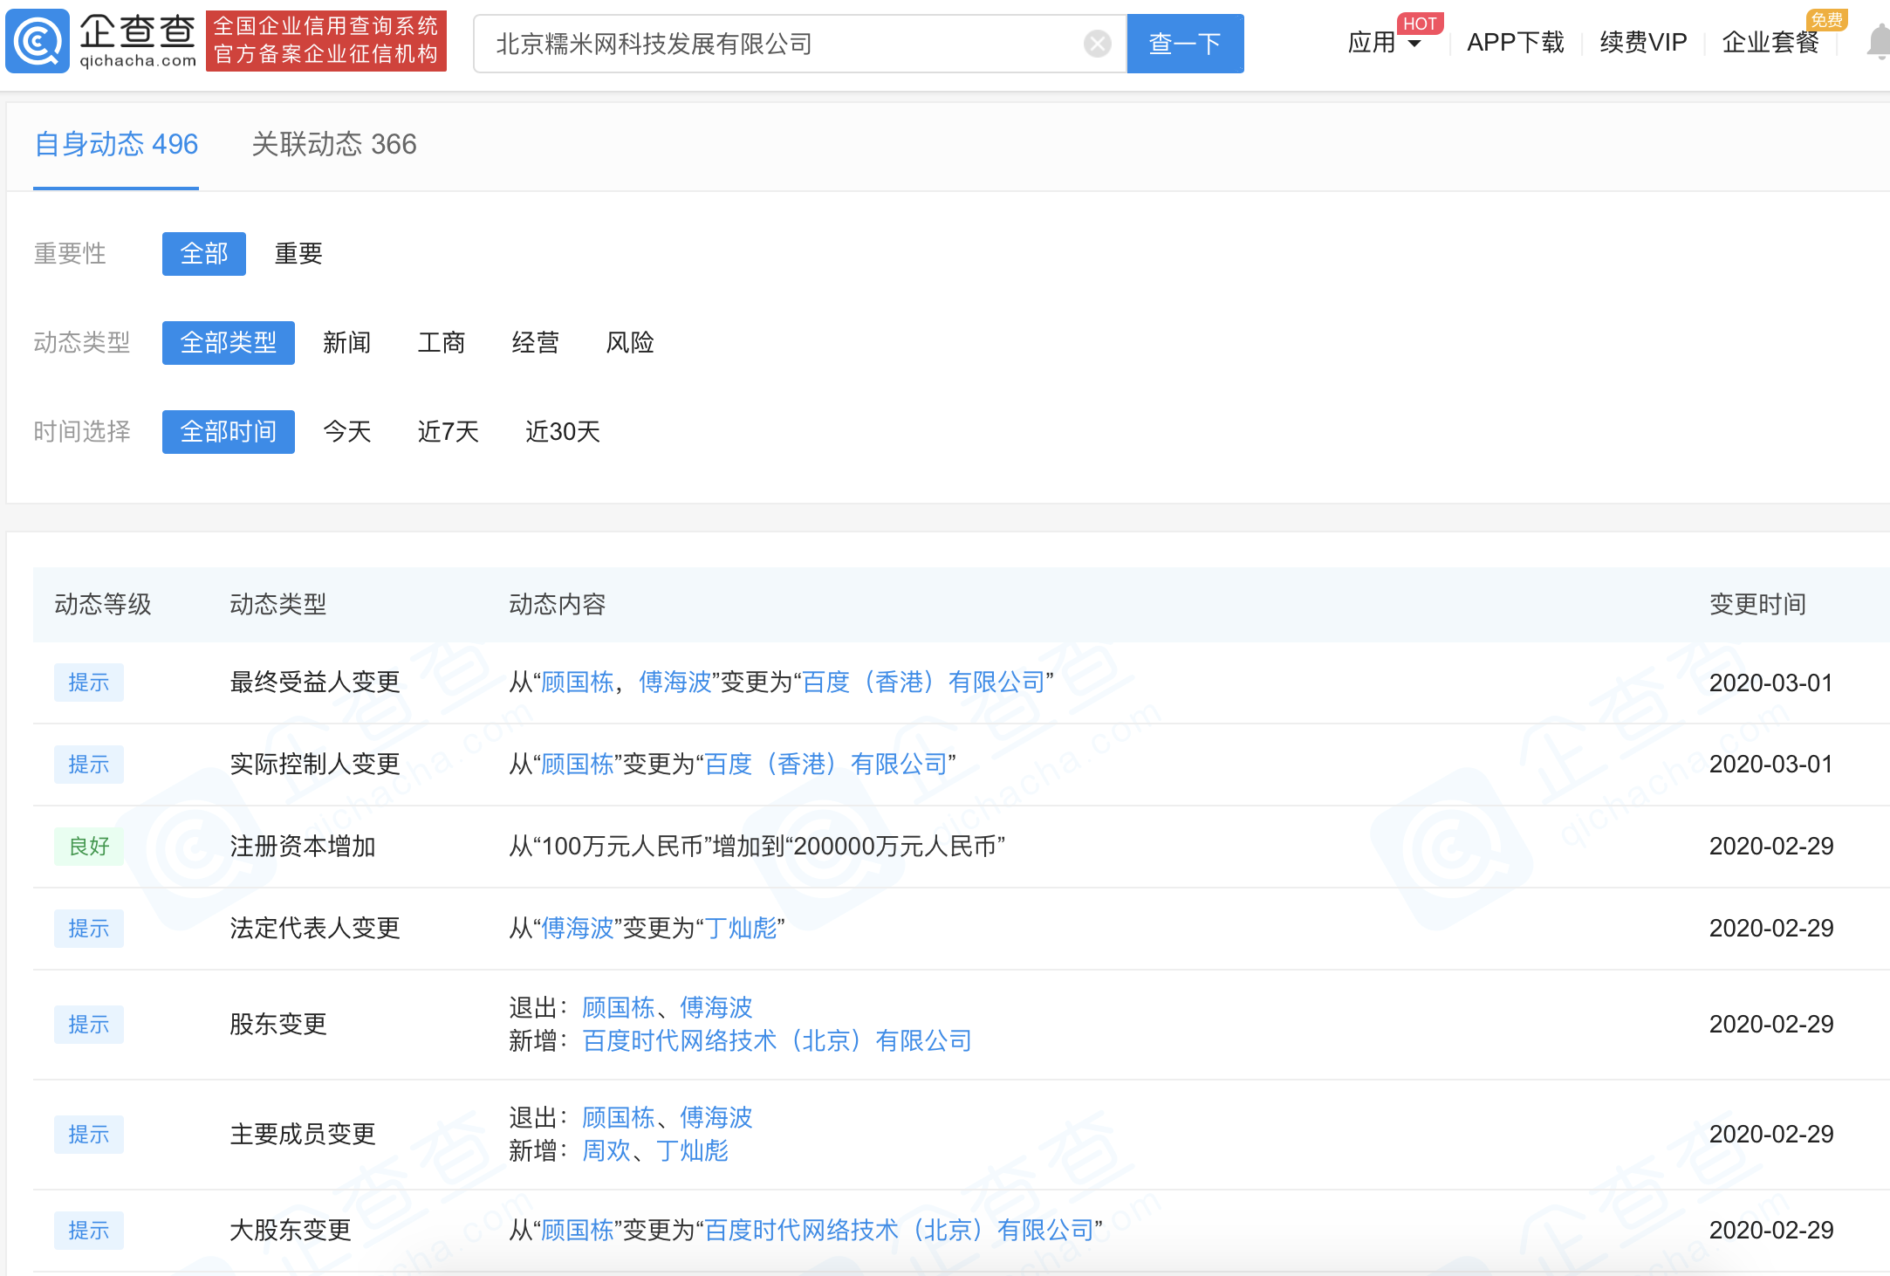Click the 续费VIP colored label
Image resolution: width=1890 pixels, height=1276 pixels.
[1641, 41]
